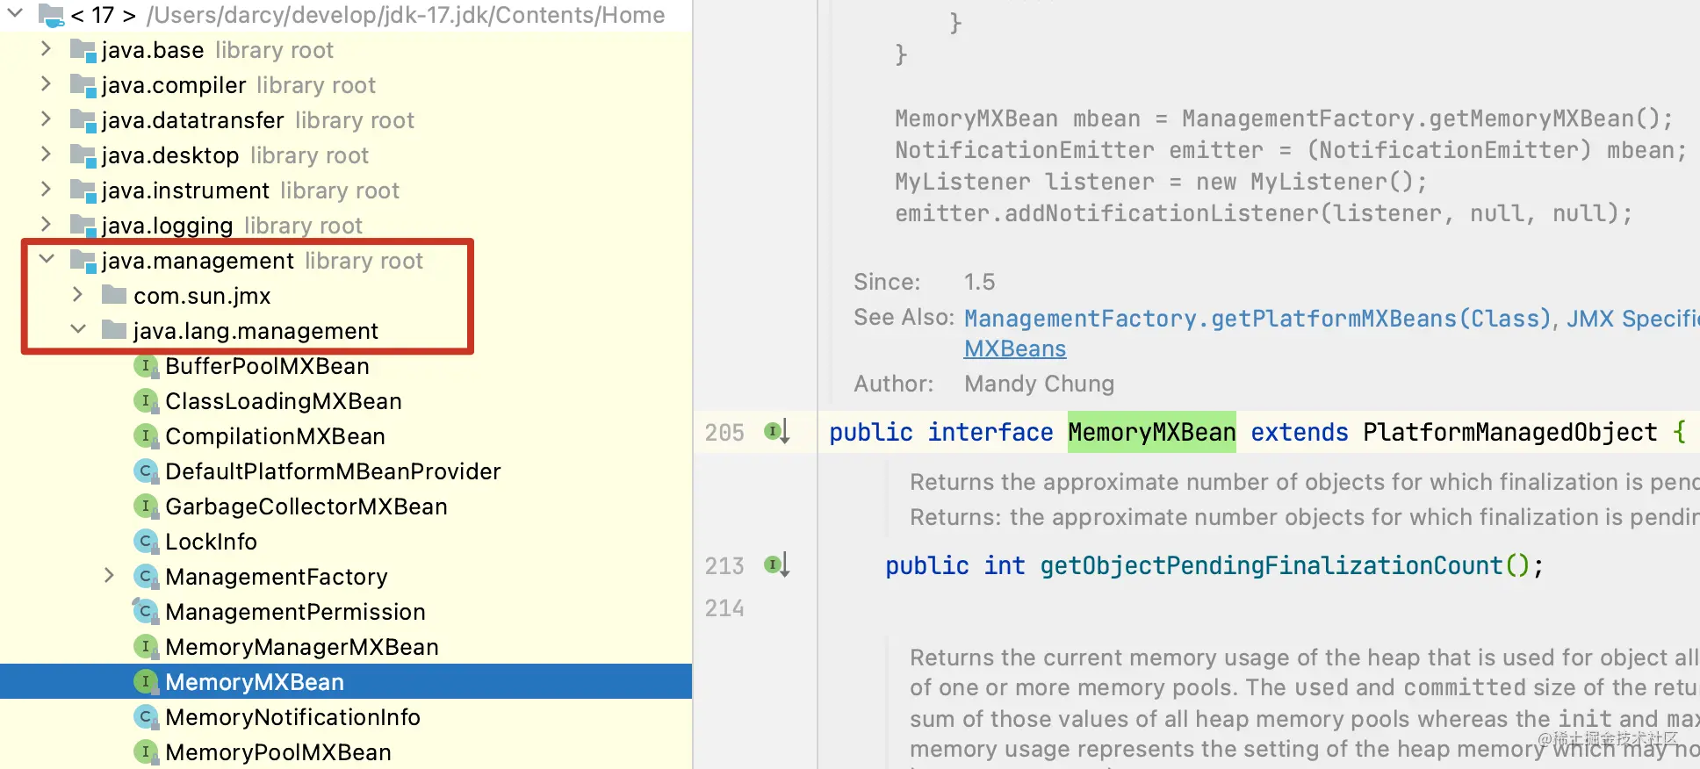Select BufferPoolMXBean in the tree

pyautogui.click(x=267, y=366)
